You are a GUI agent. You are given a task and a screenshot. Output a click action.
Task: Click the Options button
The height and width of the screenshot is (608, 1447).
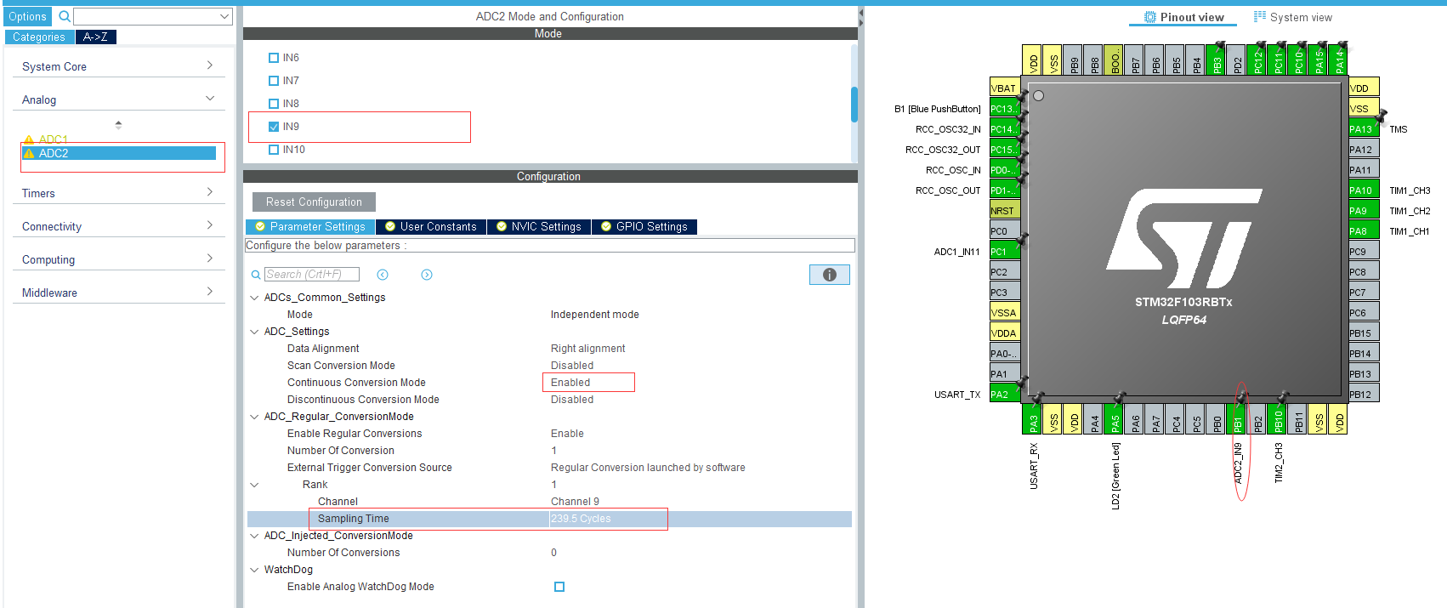pos(28,16)
